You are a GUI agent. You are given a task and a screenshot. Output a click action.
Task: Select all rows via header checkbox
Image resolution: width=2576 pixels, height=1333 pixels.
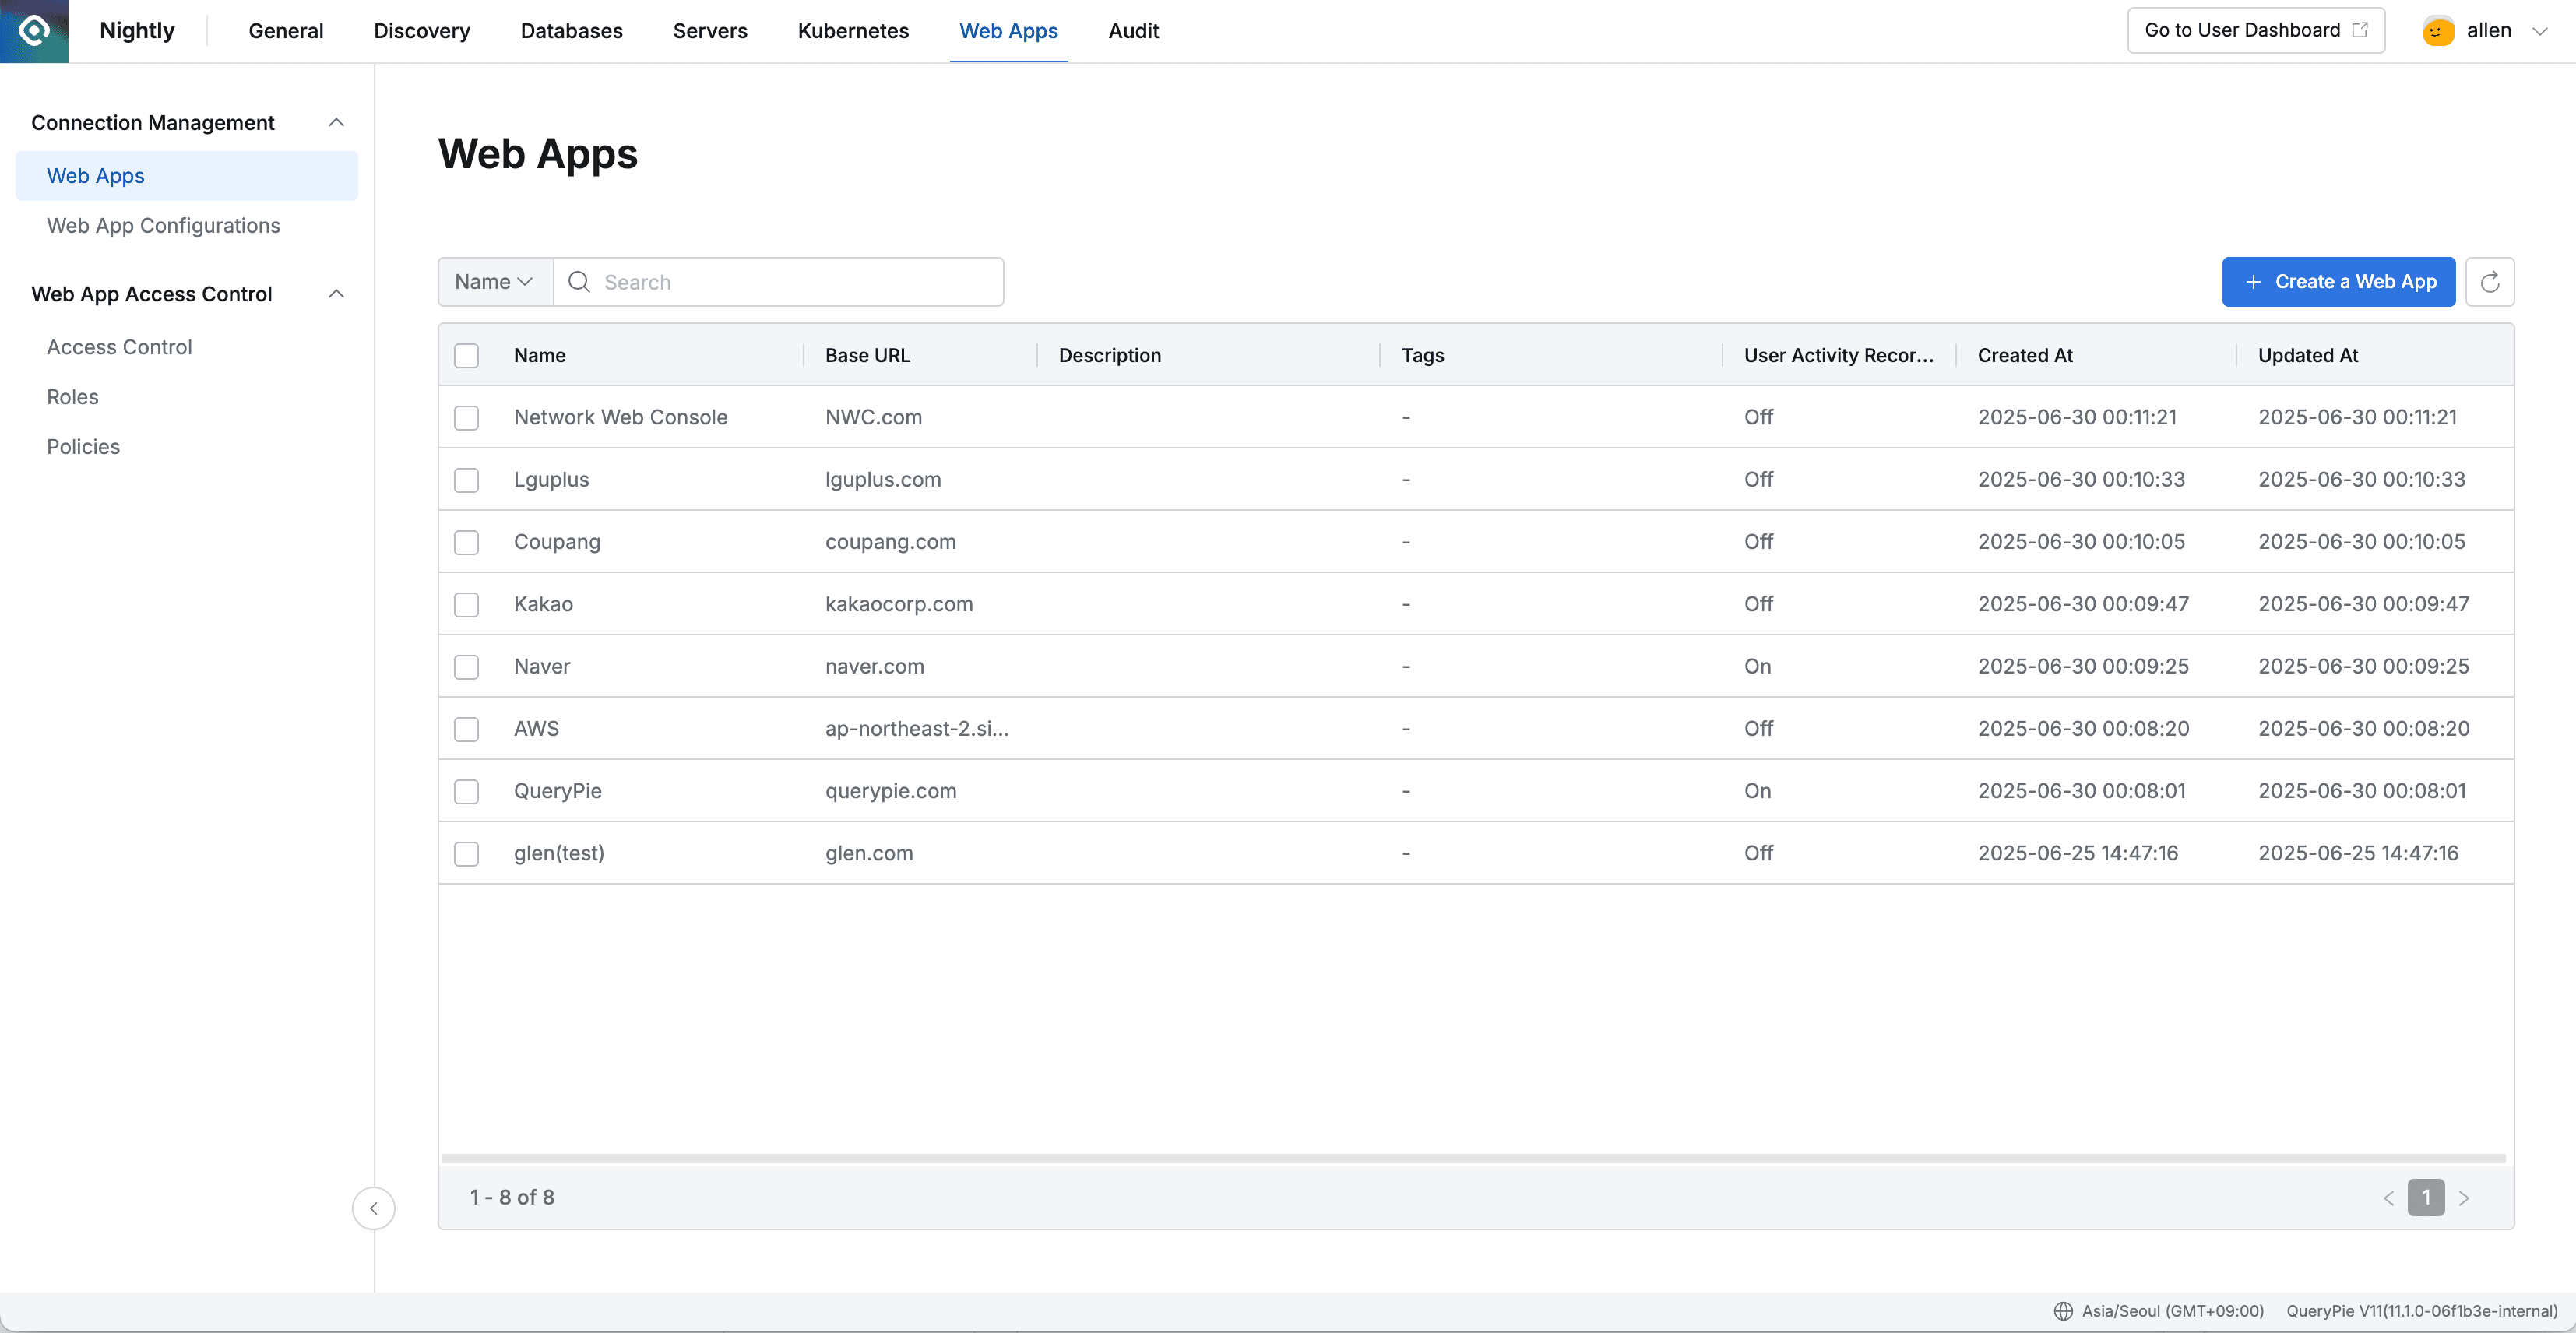tap(466, 355)
